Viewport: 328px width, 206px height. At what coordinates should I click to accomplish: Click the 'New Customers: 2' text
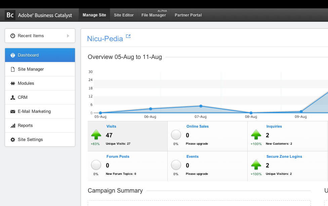click(279, 144)
